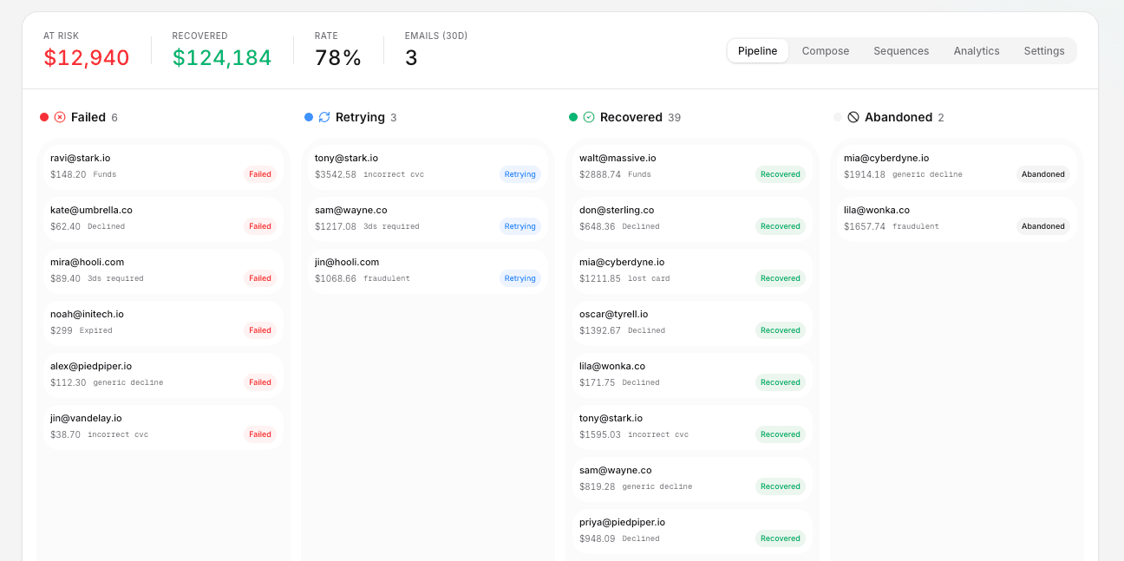Screen dimensions: 1124x561
Task: Click the lost card reason text
Action: coord(649,278)
